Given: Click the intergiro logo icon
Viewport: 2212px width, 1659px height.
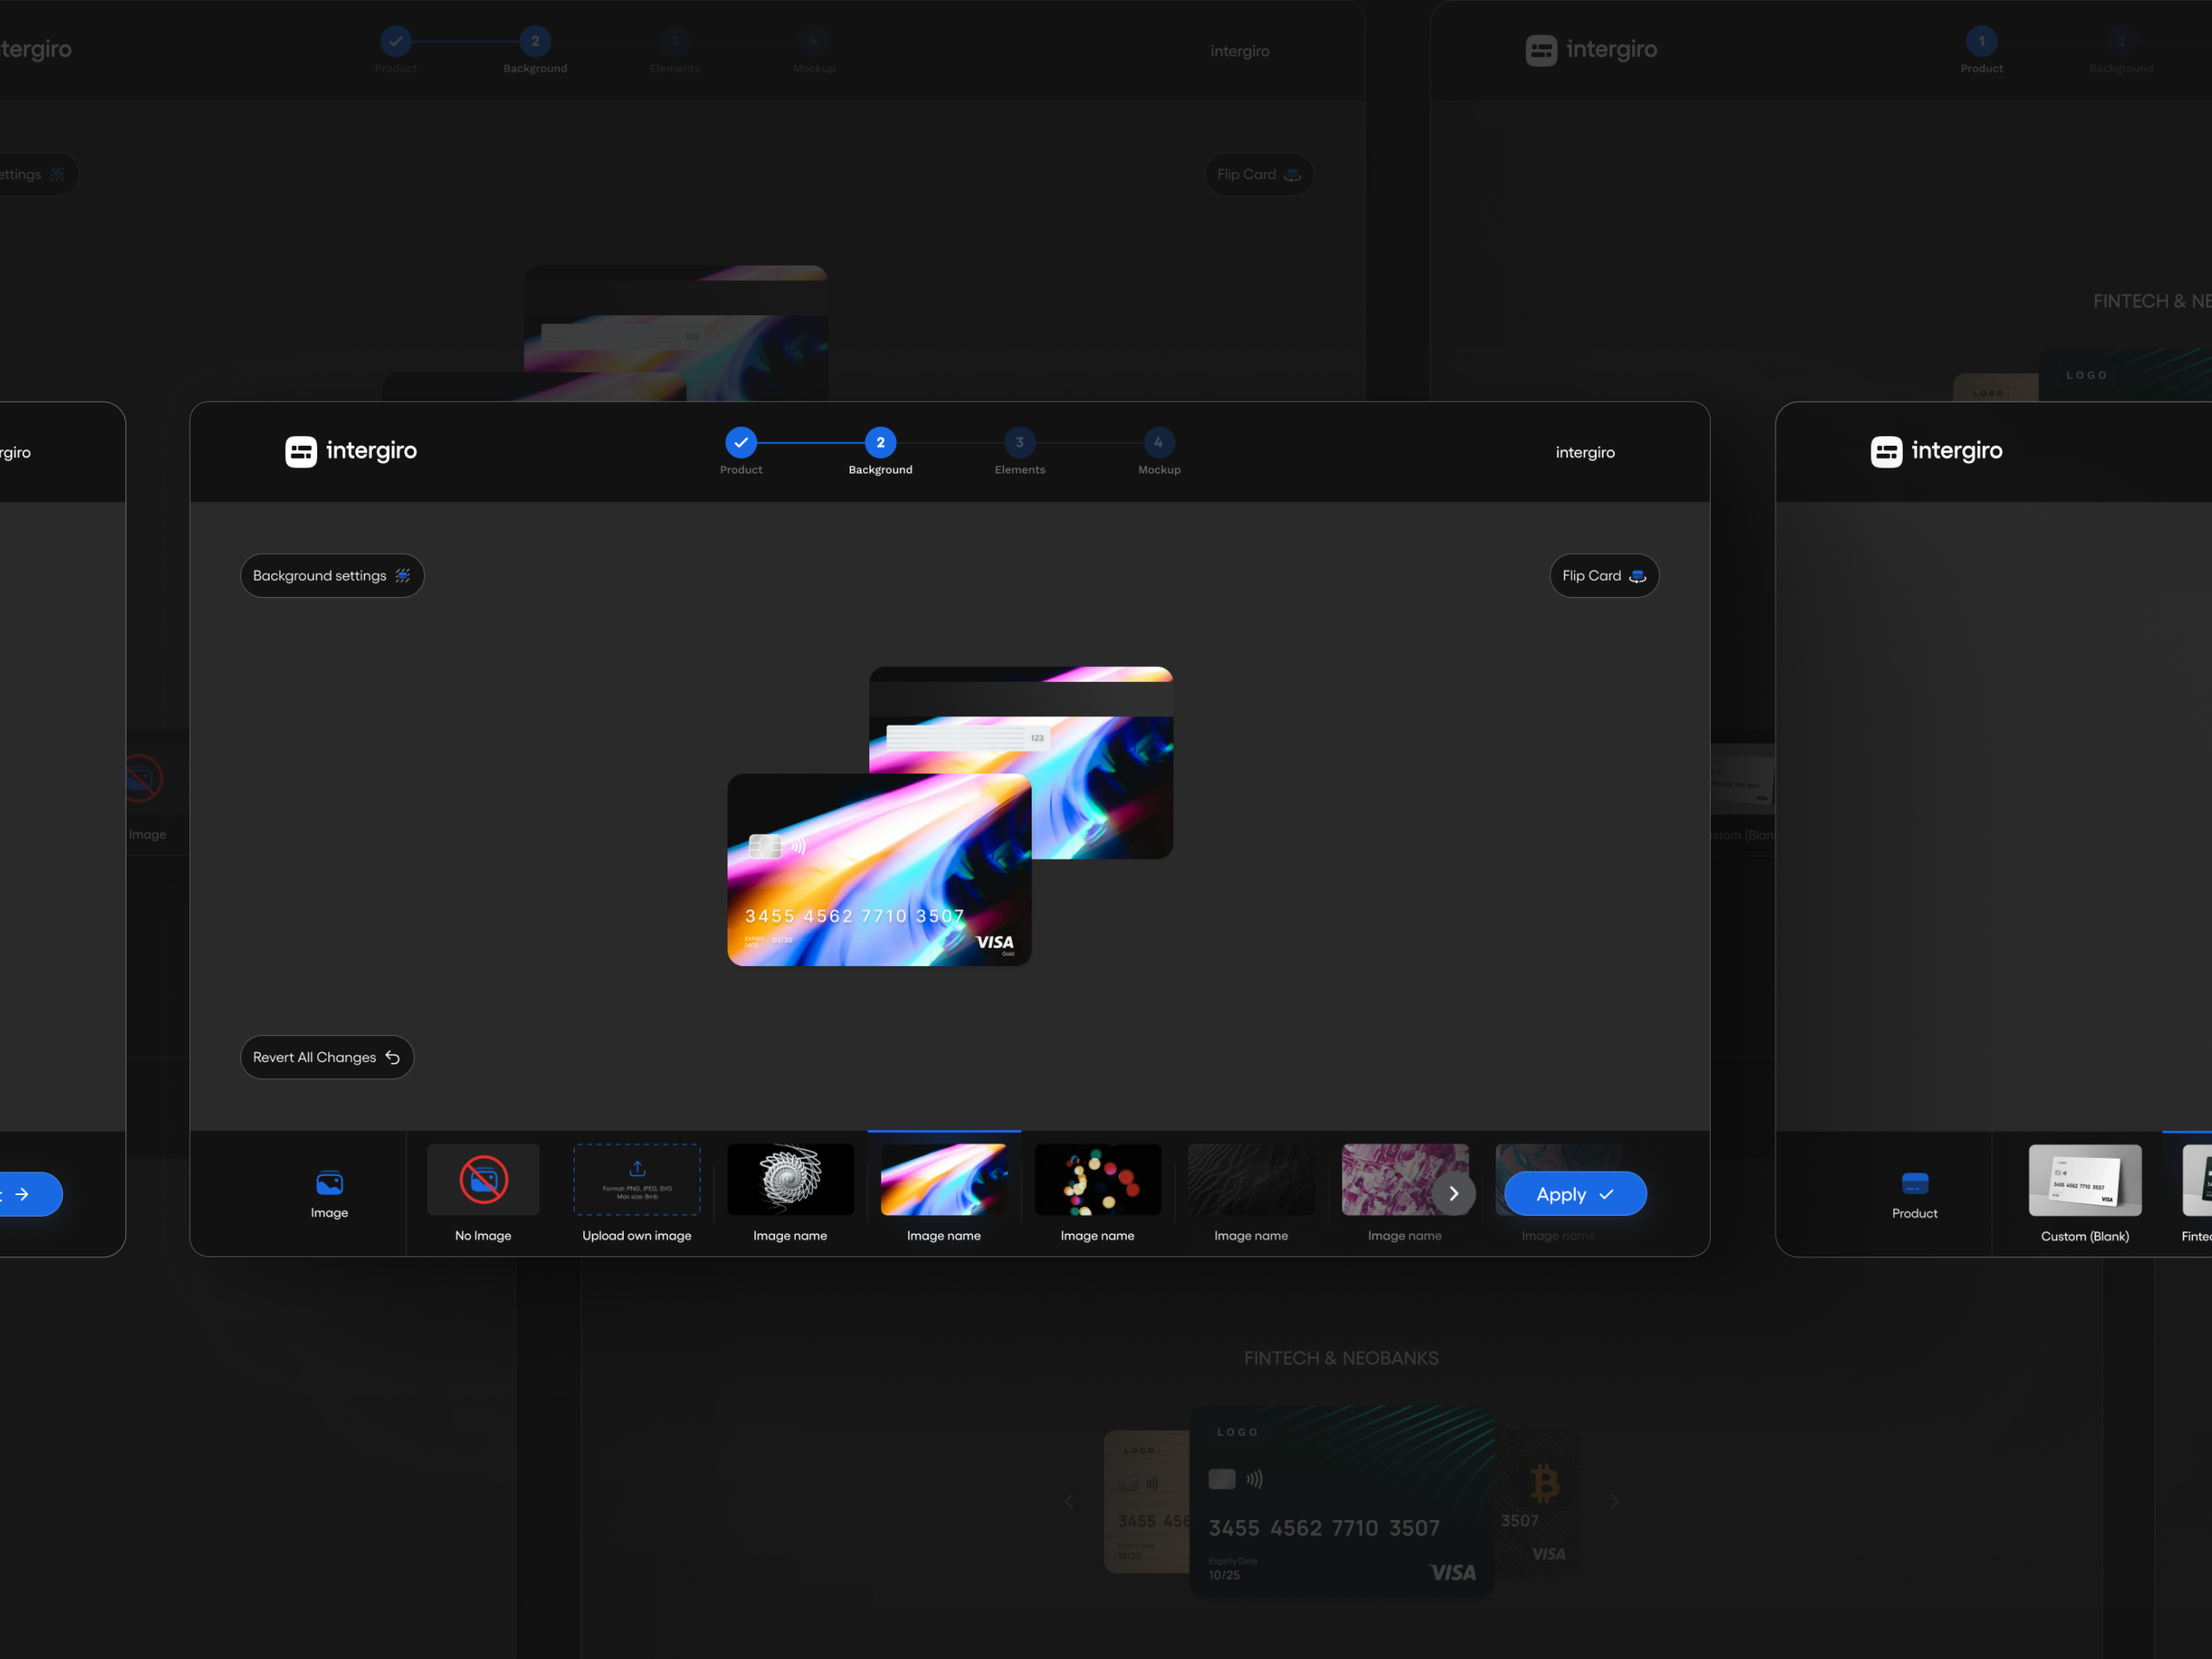Looking at the screenshot, I should click(x=301, y=451).
